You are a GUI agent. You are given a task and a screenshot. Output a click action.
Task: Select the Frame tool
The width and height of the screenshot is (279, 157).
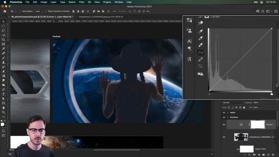[x=3, y=44]
